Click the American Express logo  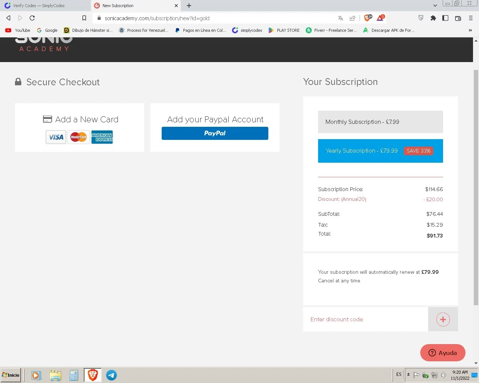pos(102,137)
